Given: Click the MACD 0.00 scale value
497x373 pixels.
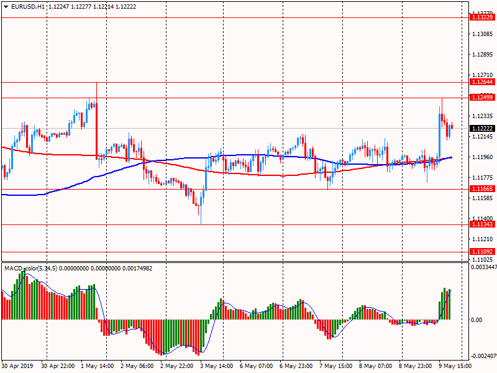Looking at the screenshot, I should click(x=477, y=320).
